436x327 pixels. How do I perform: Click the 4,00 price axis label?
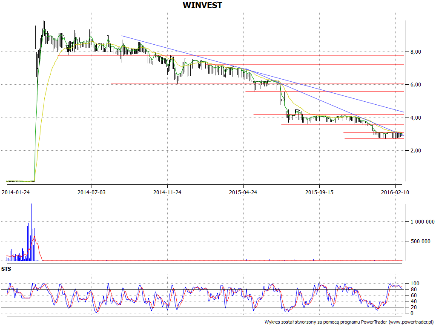(416, 118)
